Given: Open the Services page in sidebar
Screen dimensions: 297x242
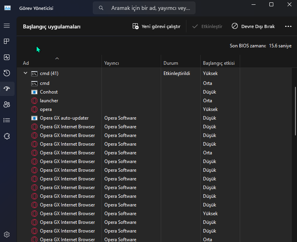Looking at the screenshot, I should point(7,136).
